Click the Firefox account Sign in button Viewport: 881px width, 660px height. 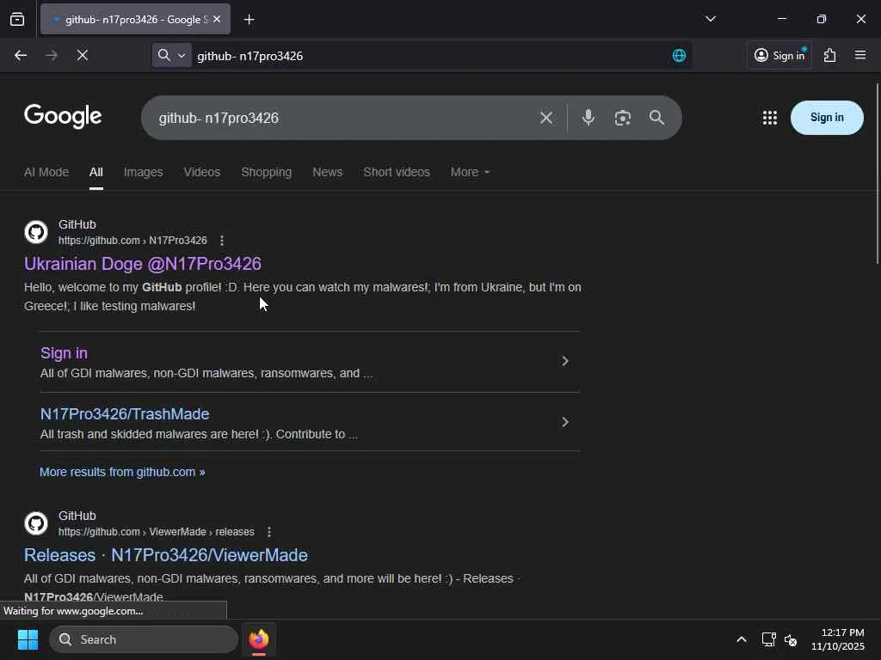[779, 55]
